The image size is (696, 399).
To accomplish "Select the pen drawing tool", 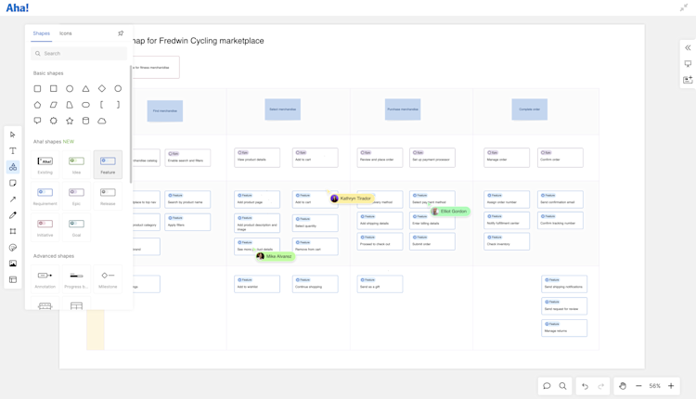I will click(x=13, y=215).
